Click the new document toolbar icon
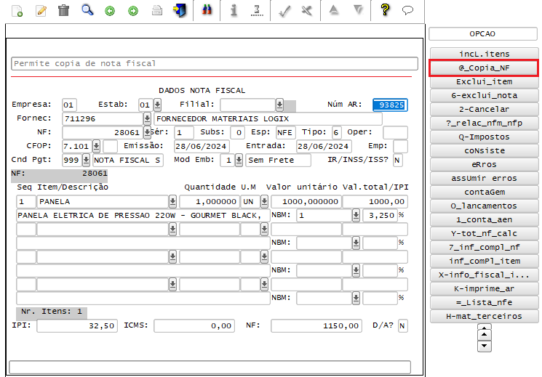 coord(17,11)
